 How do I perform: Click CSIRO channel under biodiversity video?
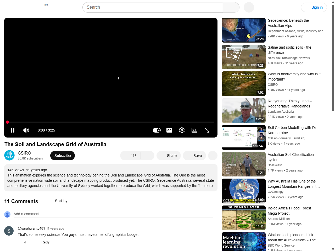[273, 85]
